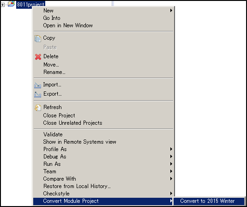Click the Copy icon
The width and height of the screenshot is (247, 207).
pyautogui.click(x=38, y=38)
